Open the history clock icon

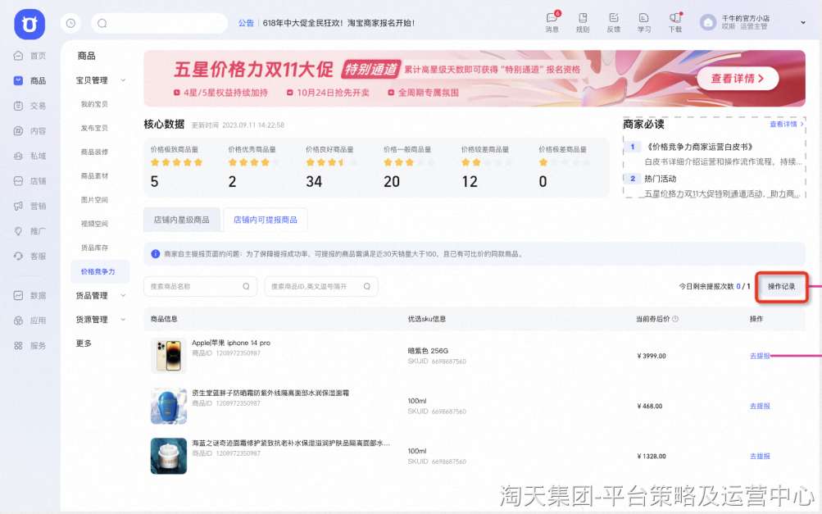coord(70,23)
